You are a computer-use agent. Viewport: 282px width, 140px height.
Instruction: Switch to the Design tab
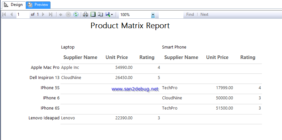(x=14, y=5)
